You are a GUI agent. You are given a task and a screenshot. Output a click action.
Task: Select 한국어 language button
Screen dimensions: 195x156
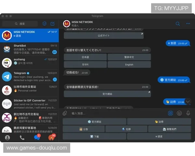tap(85, 65)
